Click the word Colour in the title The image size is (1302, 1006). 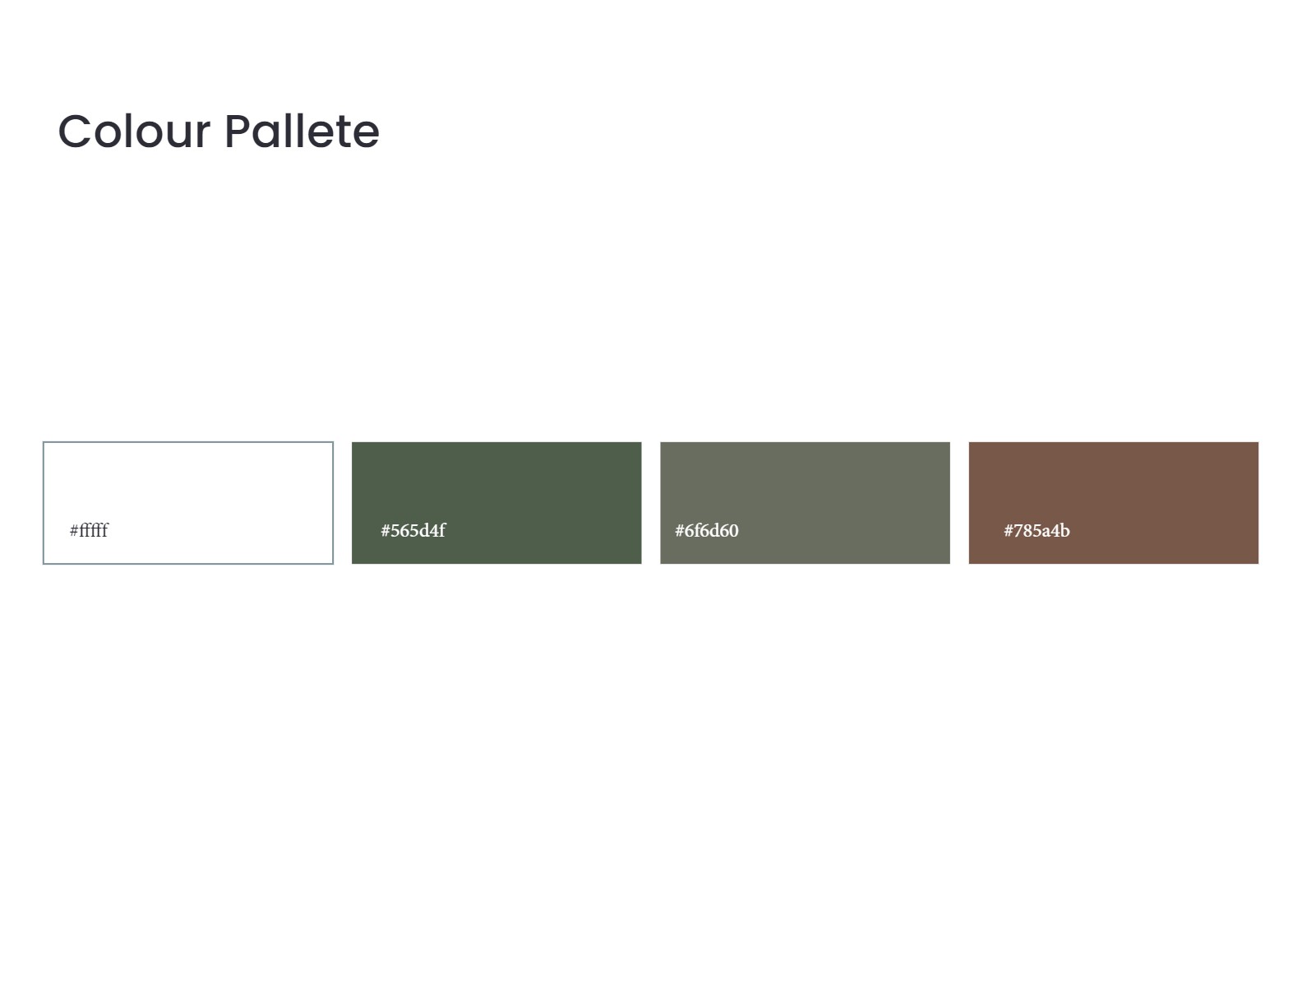click(135, 132)
